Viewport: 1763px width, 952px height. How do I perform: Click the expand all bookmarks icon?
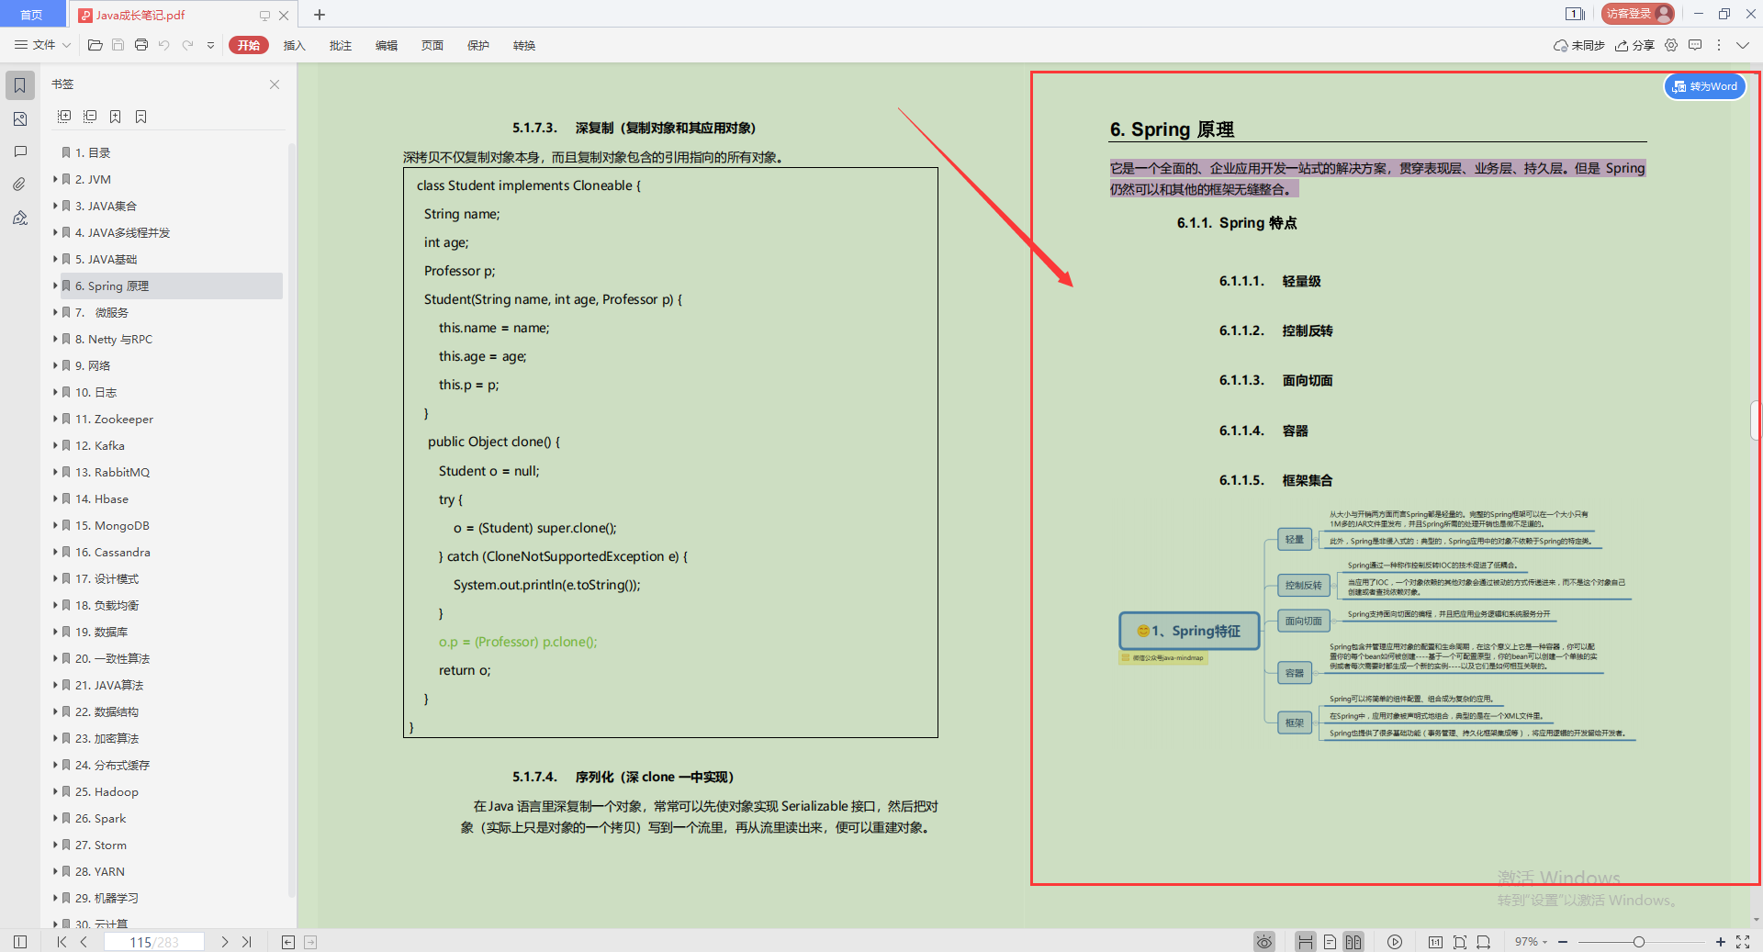64,117
